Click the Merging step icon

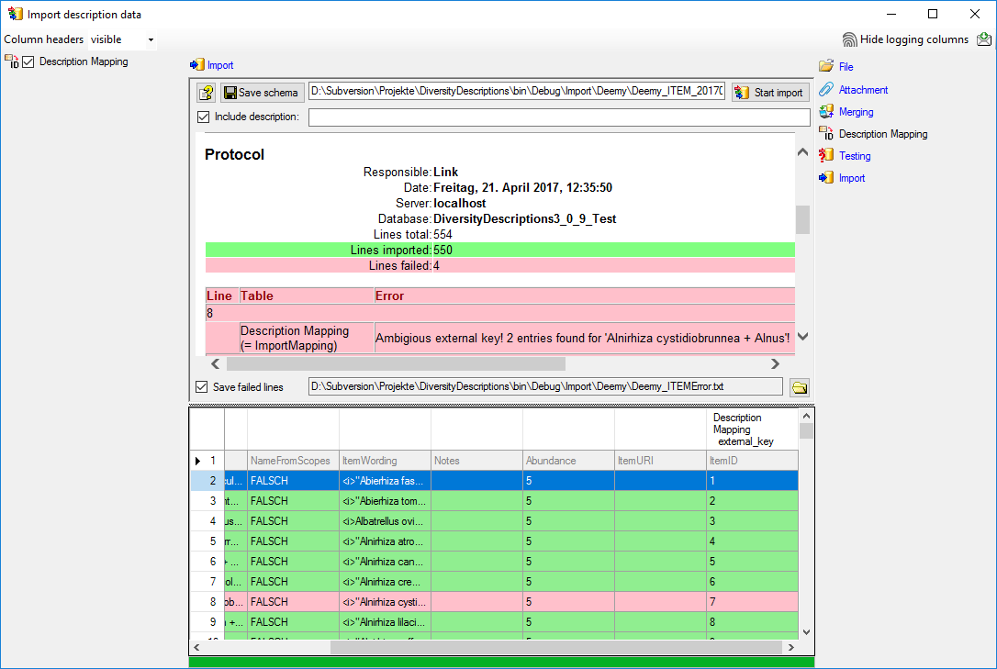[826, 112]
